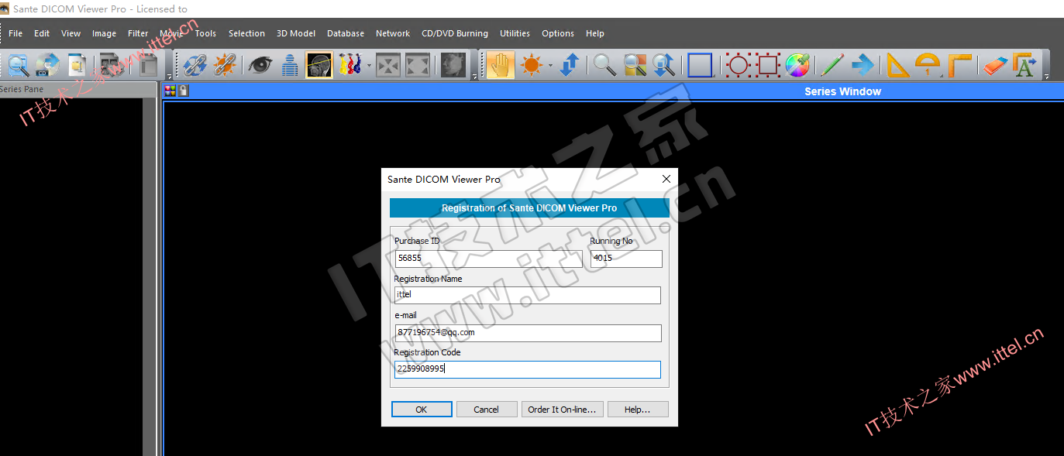
Task: Select the protractor angle measurement tool
Action: tap(927, 65)
